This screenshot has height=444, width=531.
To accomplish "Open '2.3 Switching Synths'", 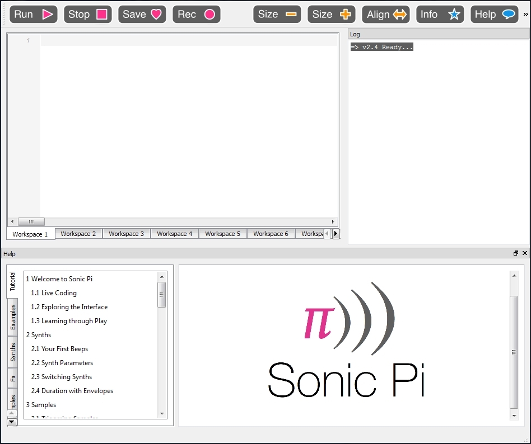I will click(x=61, y=377).
